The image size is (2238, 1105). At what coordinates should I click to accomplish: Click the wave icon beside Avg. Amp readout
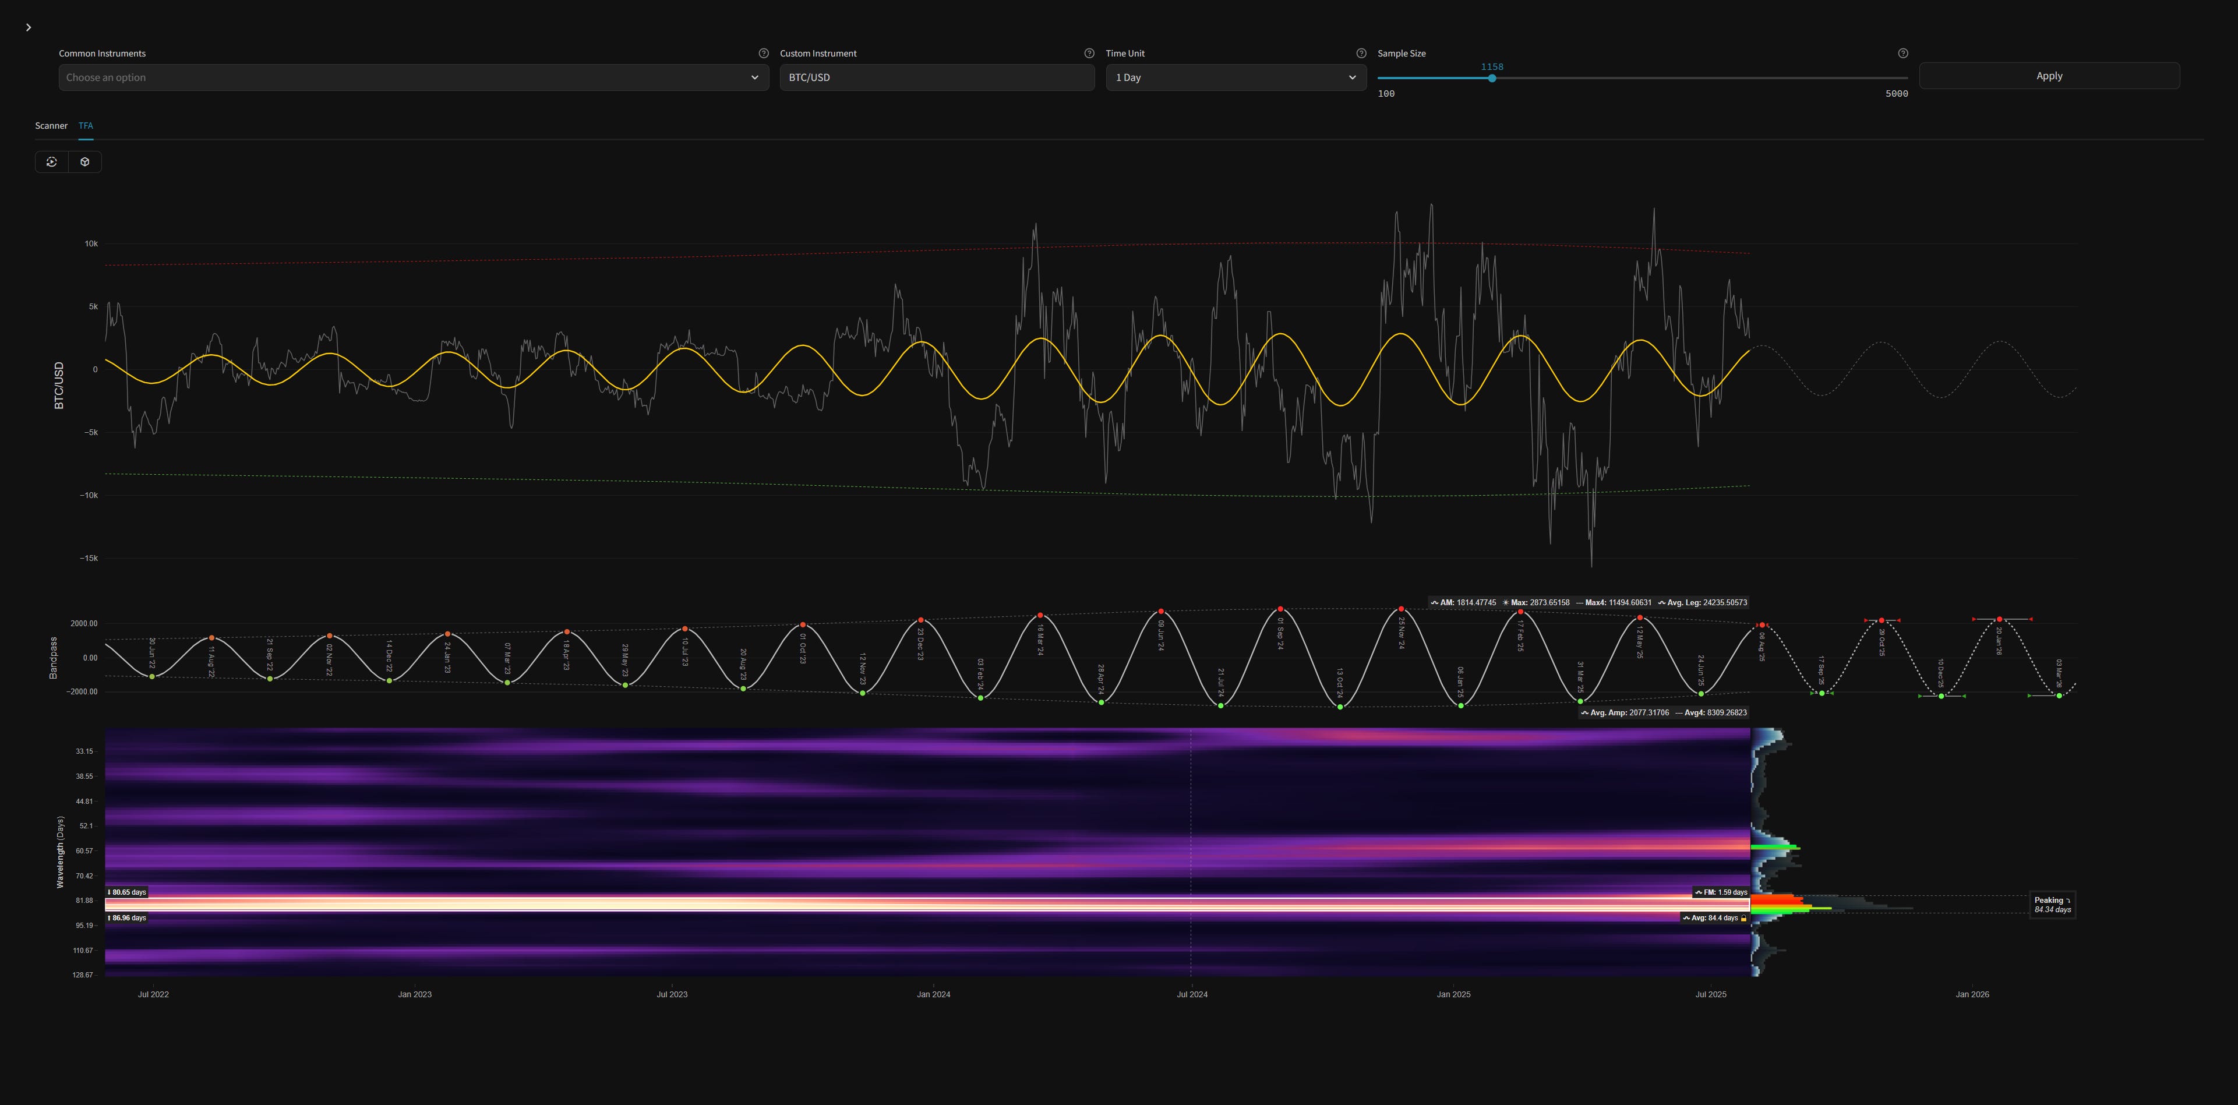[1586, 712]
